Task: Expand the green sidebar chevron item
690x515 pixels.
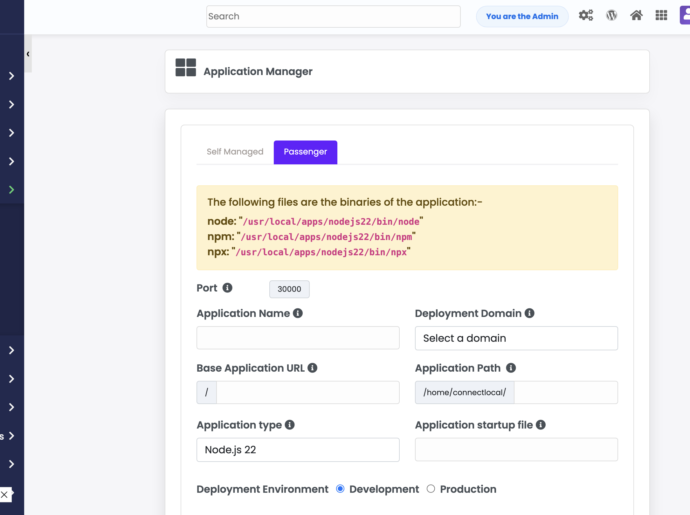Action: tap(12, 190)
